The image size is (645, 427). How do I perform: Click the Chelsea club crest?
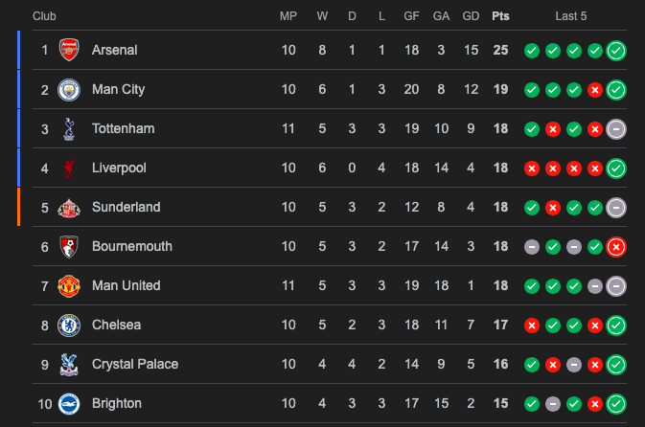click(68, 325)
